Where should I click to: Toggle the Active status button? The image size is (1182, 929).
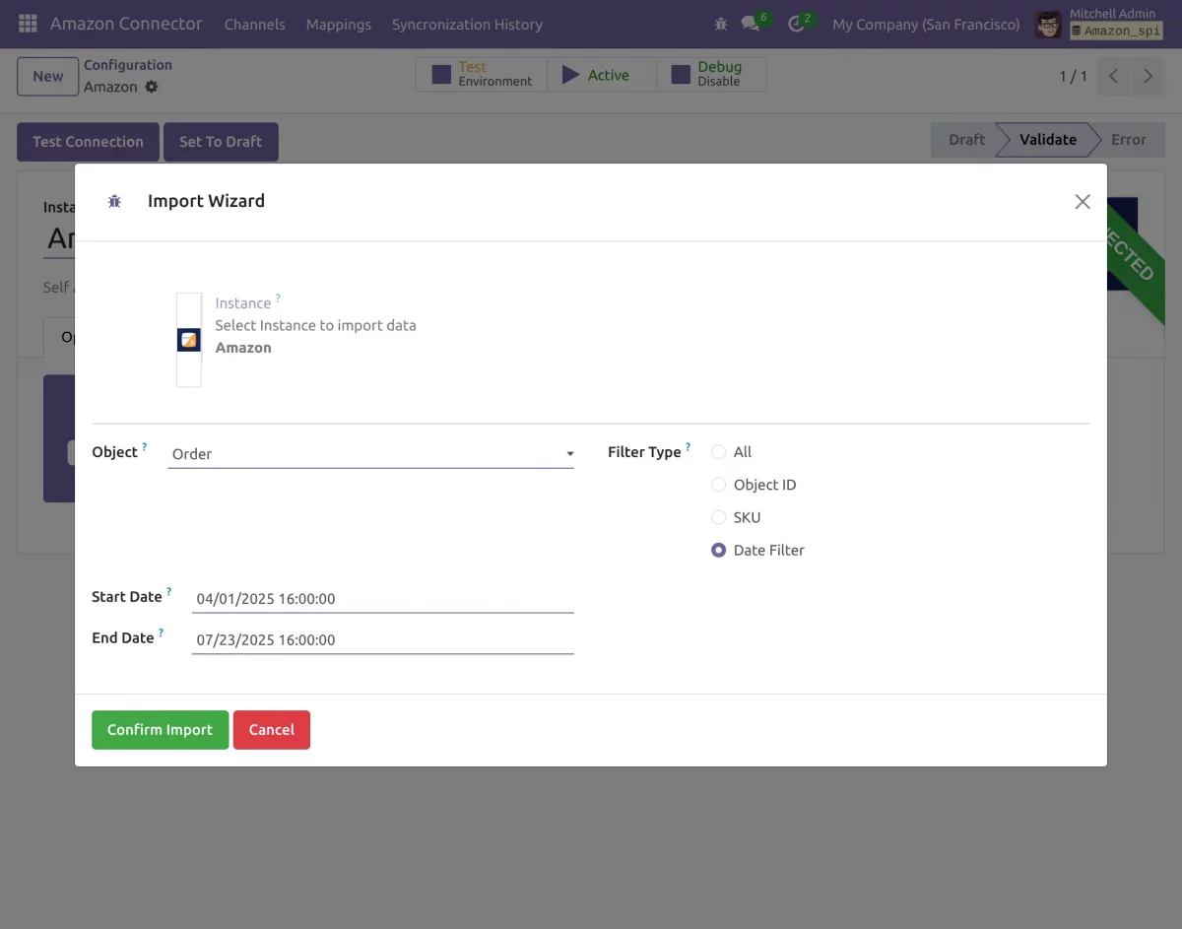click(601, 75)
